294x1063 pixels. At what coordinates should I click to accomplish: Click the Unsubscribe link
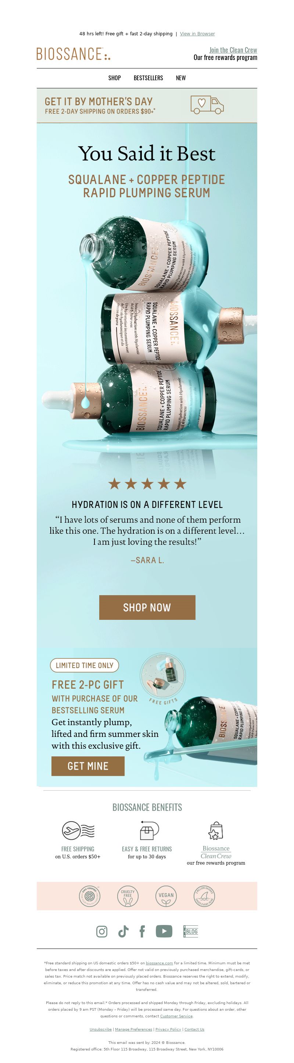[x=100, y=1029]
